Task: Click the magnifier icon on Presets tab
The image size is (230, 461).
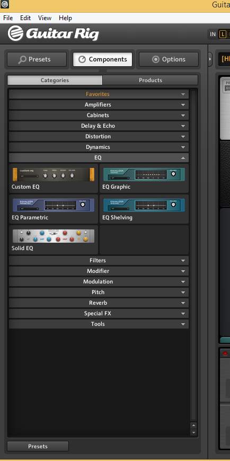Action: click(x=22, y=60)
